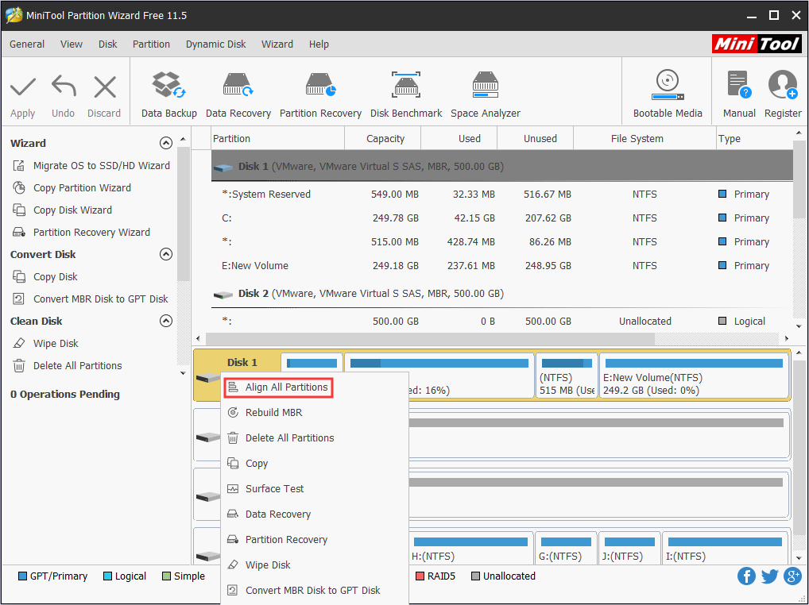Click the G:(NTFS) partition block
Viewport: 809px width, 605px height.
[x=566, y=548]
